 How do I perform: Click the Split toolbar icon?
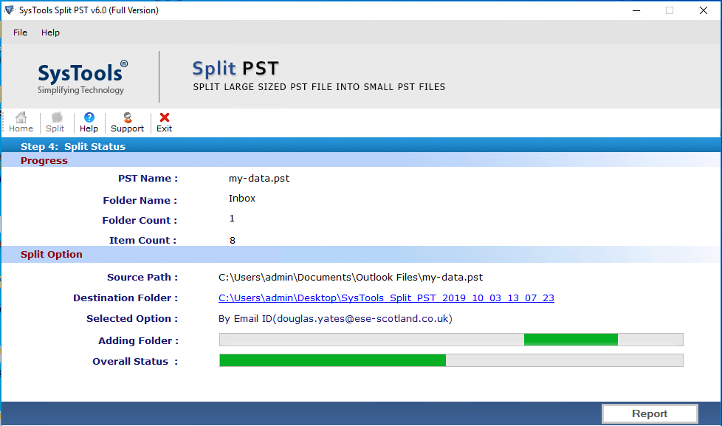tap(55, 123)
